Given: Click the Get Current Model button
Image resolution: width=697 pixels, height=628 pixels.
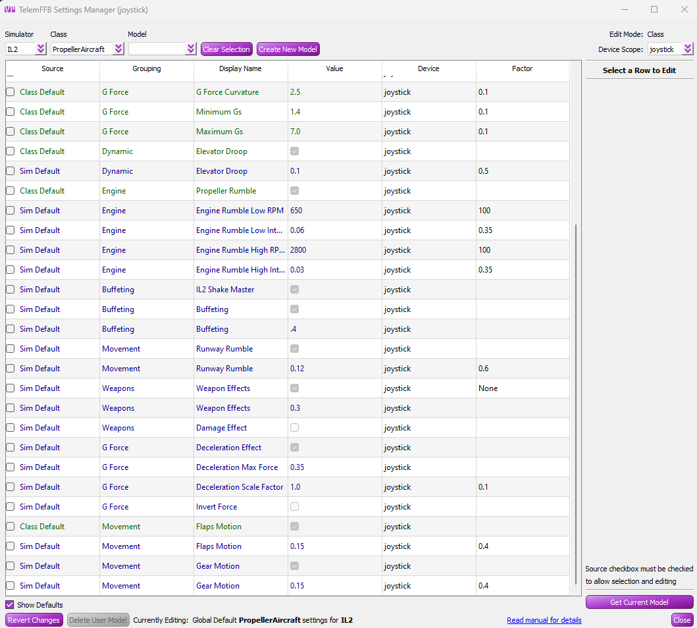Looking at the screenshot, I should click(639, 602).
